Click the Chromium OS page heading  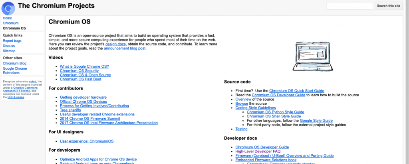69,22
